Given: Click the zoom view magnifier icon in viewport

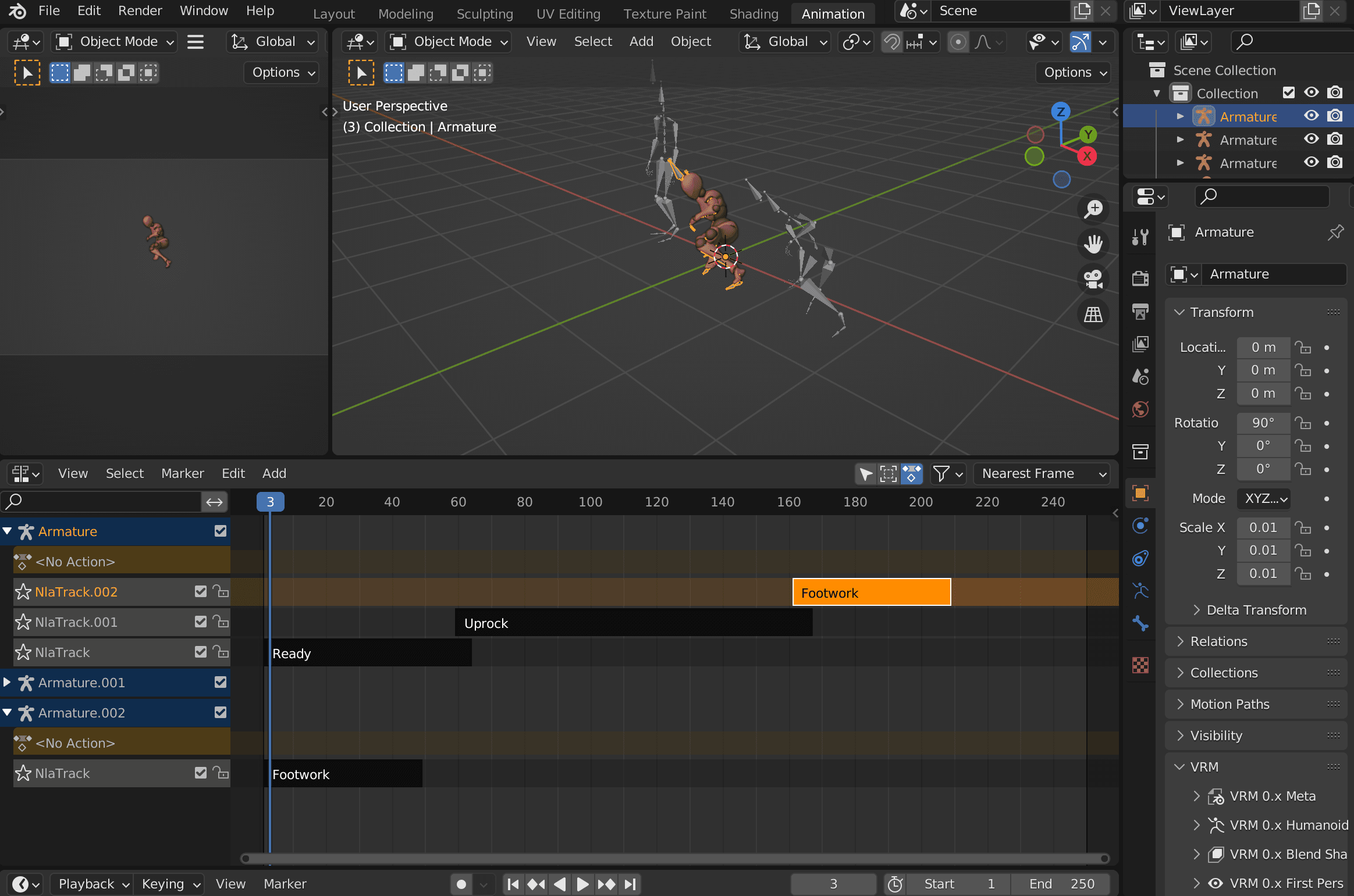Looking at the screenshot, I should point(1093,209).
